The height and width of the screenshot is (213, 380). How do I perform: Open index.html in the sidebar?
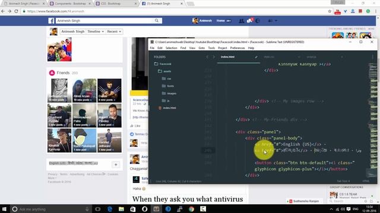tap(167, 108)
